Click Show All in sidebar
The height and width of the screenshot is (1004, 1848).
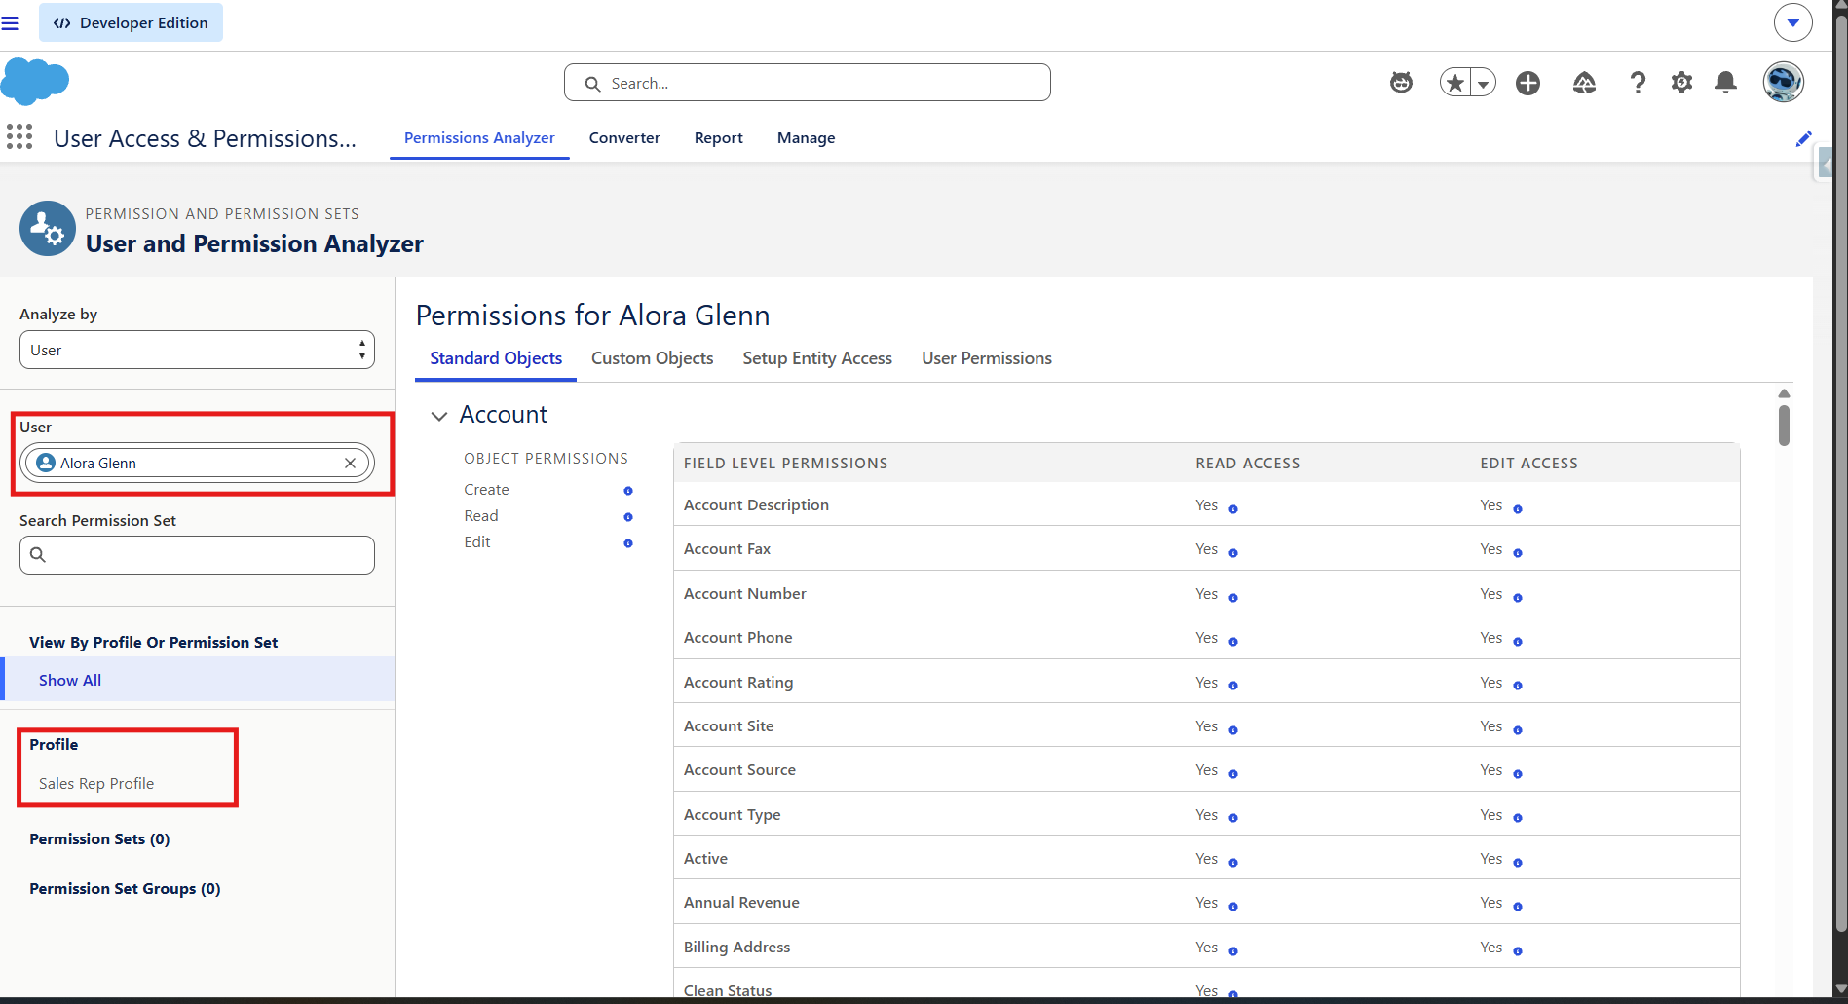click(x=70, y=680)
